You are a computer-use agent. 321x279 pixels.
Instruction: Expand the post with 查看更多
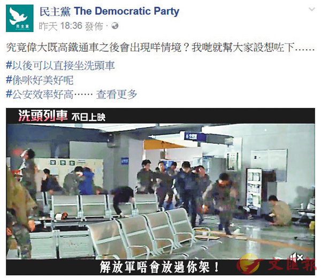point(117,94)
